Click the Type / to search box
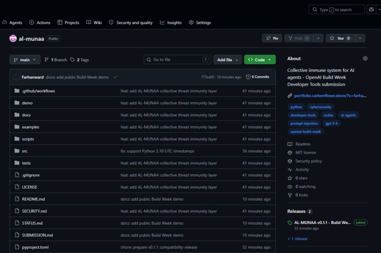The image size is (381, 253). click(337, 9)
